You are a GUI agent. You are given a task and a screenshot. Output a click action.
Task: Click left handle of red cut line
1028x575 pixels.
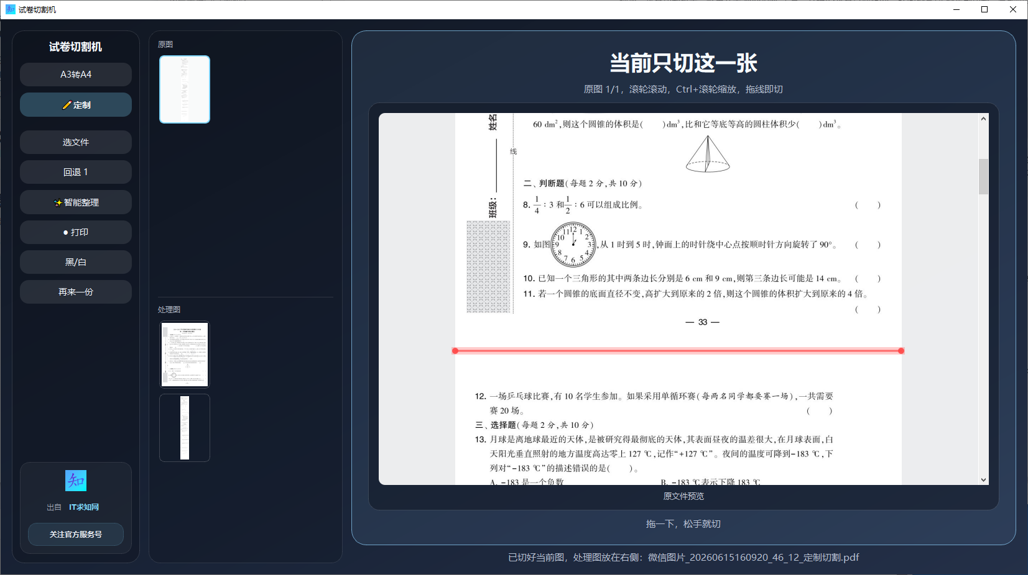coord(455,351)
